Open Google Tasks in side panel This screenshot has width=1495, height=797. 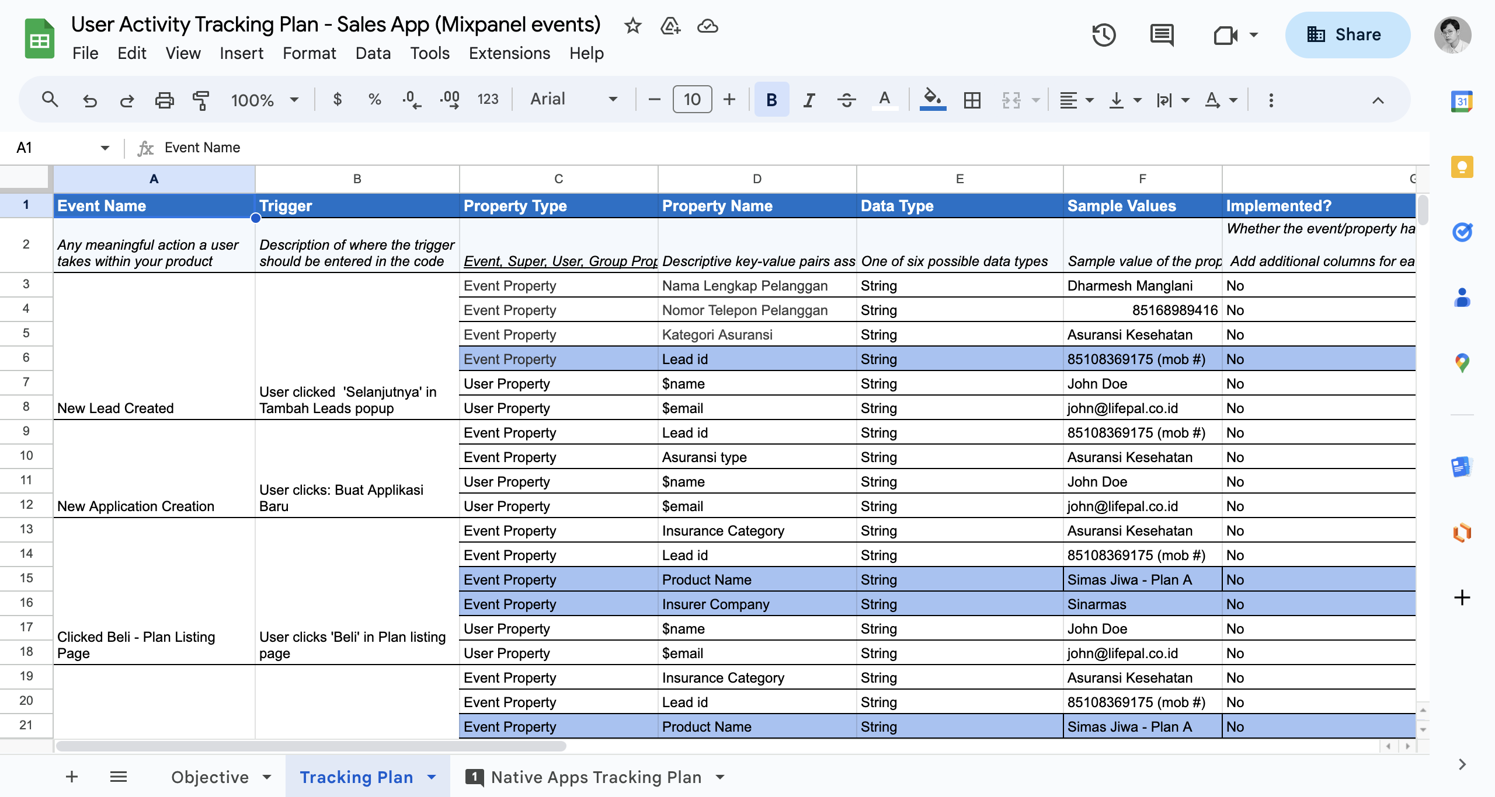[1462, 232]
